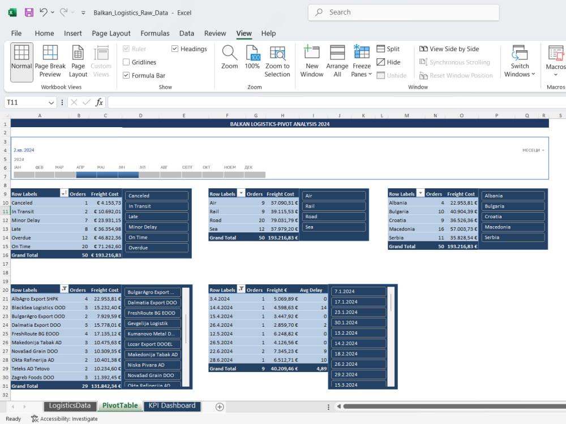This screenshot has height=424, width=566.
Task: Undo the last action
Action: coord(44,12)
